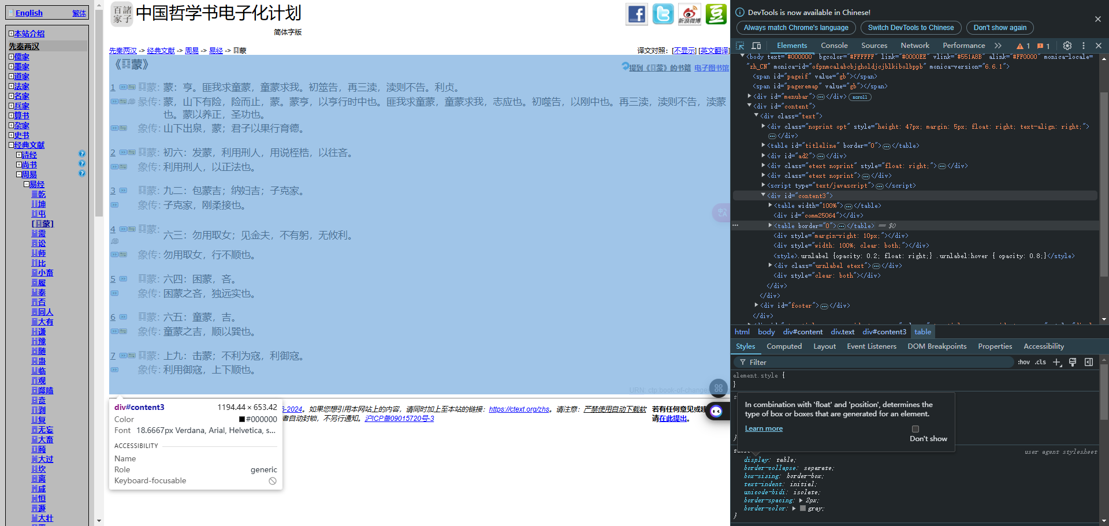1109x526 pixels.
Task: Open DevTools settings gear
Action: point(1067,46)
